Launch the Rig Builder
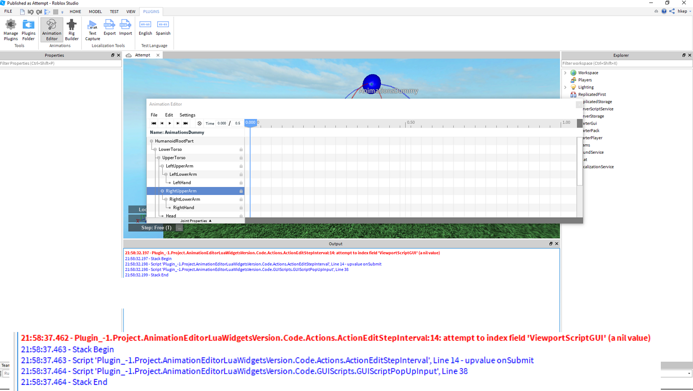Viewport: 693px width, 391px height. (72, 30)
